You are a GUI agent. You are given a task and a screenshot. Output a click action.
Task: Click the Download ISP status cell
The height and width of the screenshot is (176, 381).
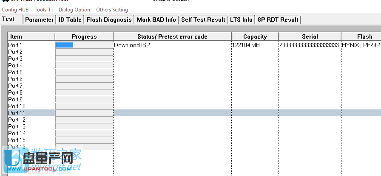coord(132,45)
